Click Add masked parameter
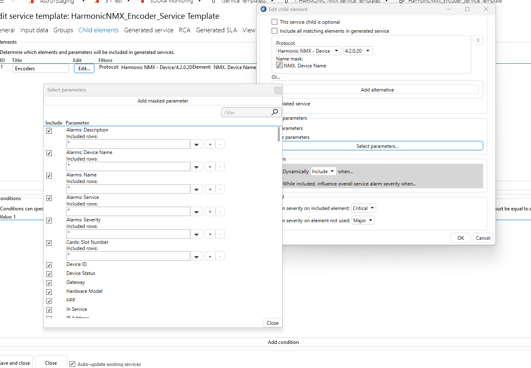 (163, 101)
